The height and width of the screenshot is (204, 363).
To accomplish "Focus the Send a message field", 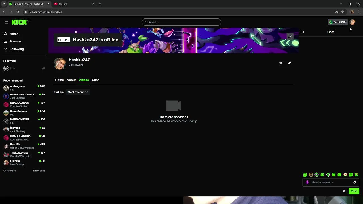I will [x=331, y=182].
